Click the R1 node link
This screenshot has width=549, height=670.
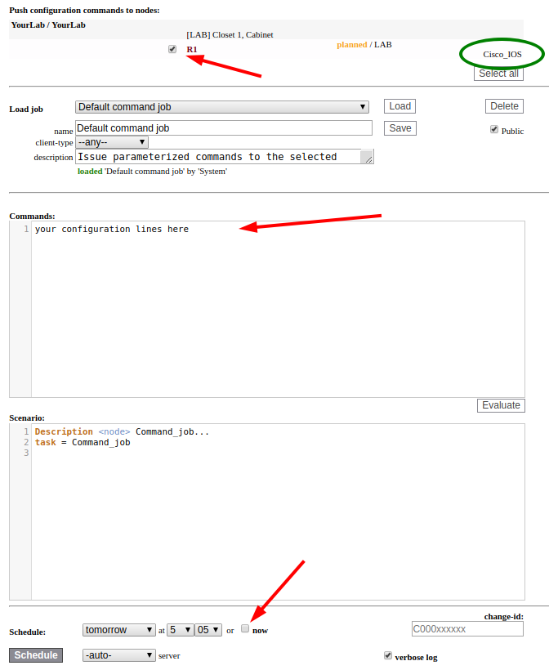(192, 50)
